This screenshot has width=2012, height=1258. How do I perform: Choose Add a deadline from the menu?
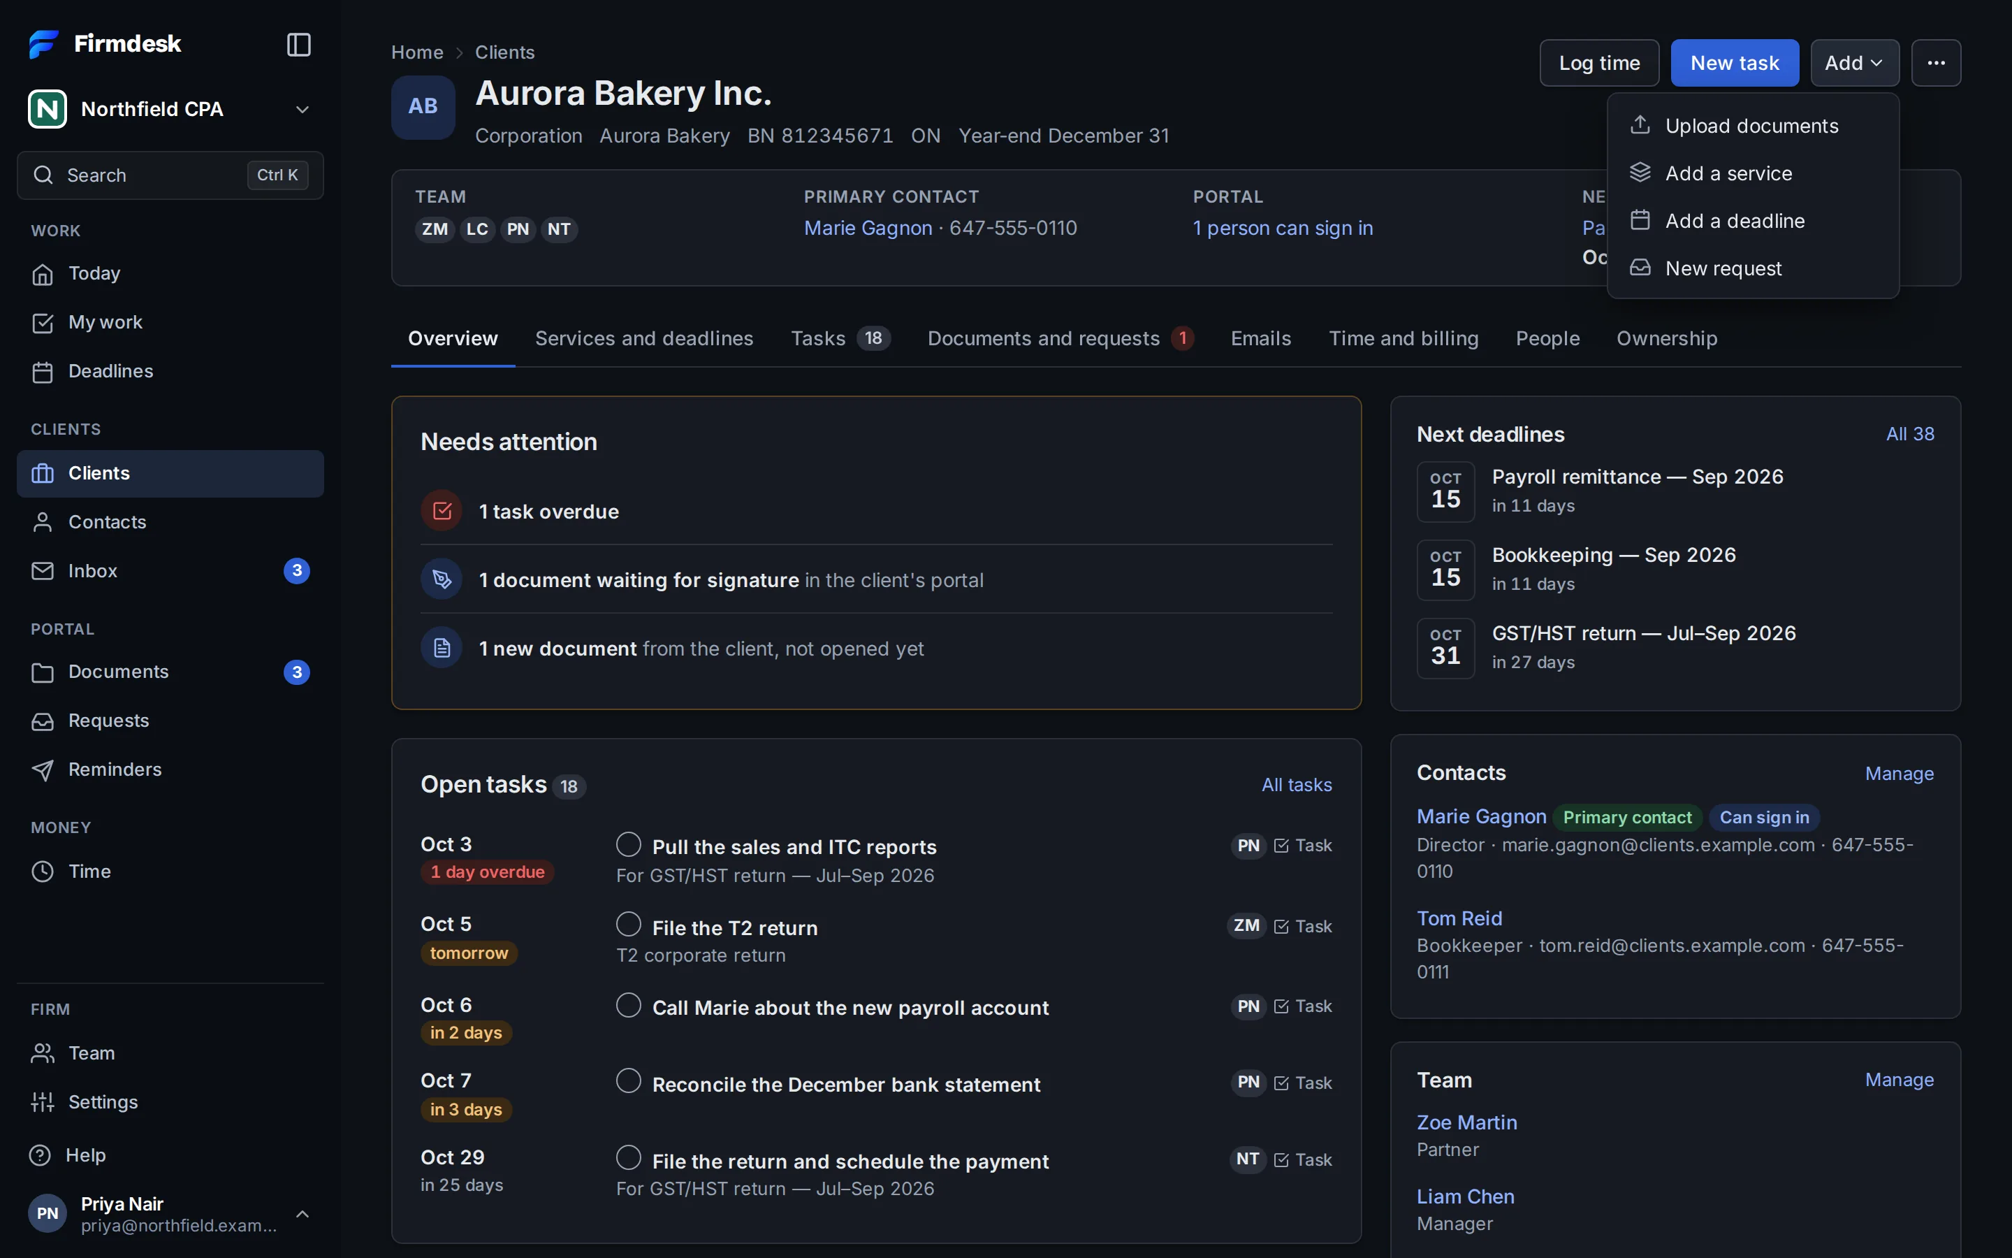[x=1753, y=220]
